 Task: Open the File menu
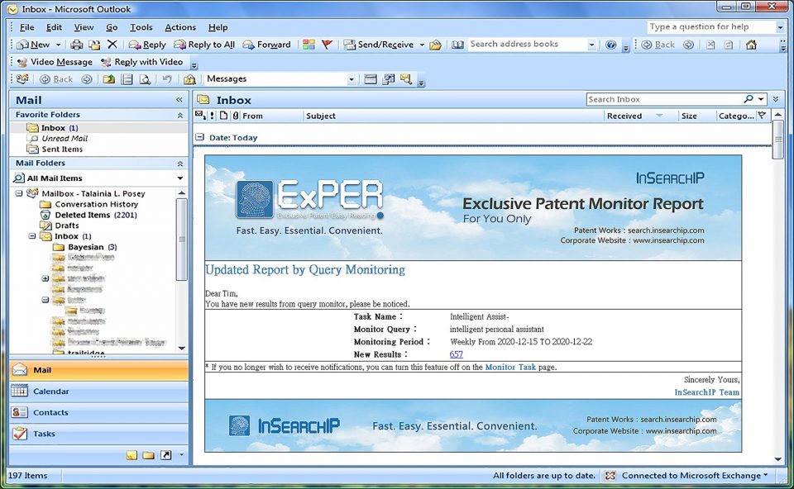click(26, 27)
